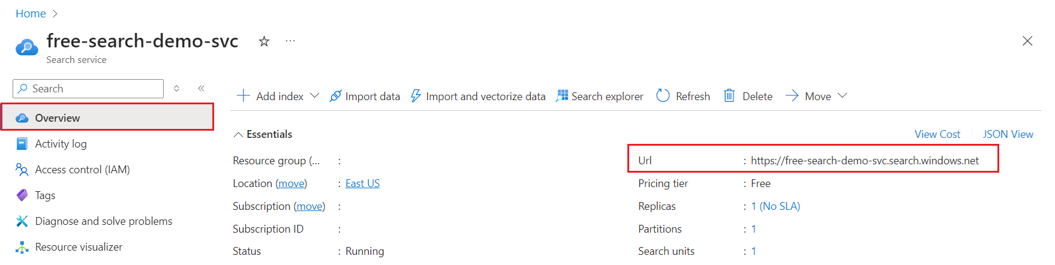Select Overview in the sidebar

[x=58, y=118]
